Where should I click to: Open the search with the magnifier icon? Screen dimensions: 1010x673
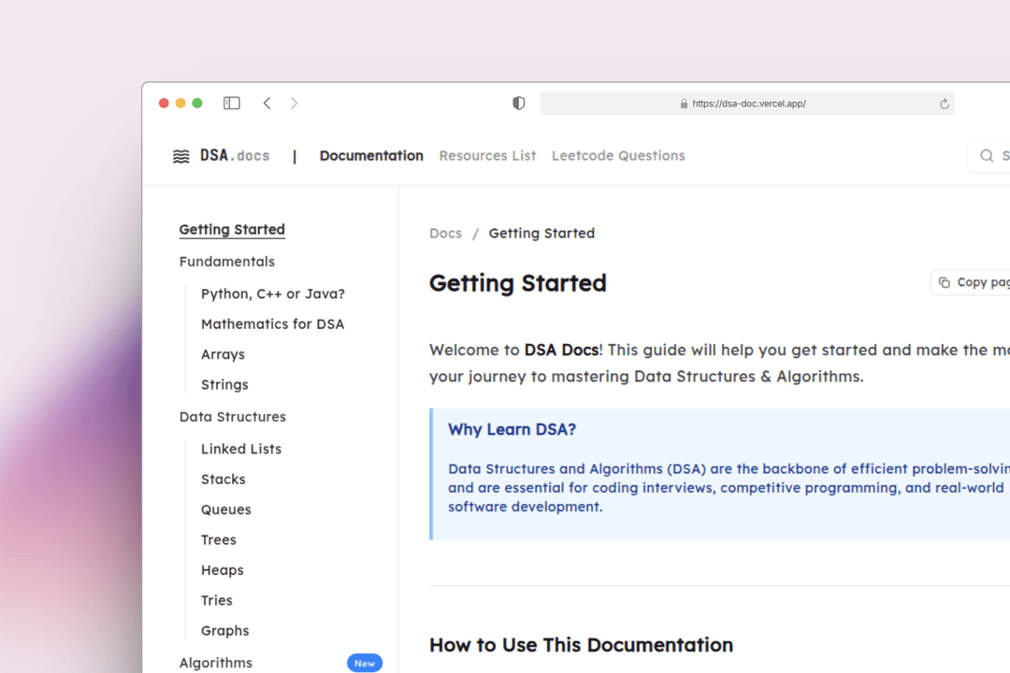pyautogui.click(x=987, y=155)
